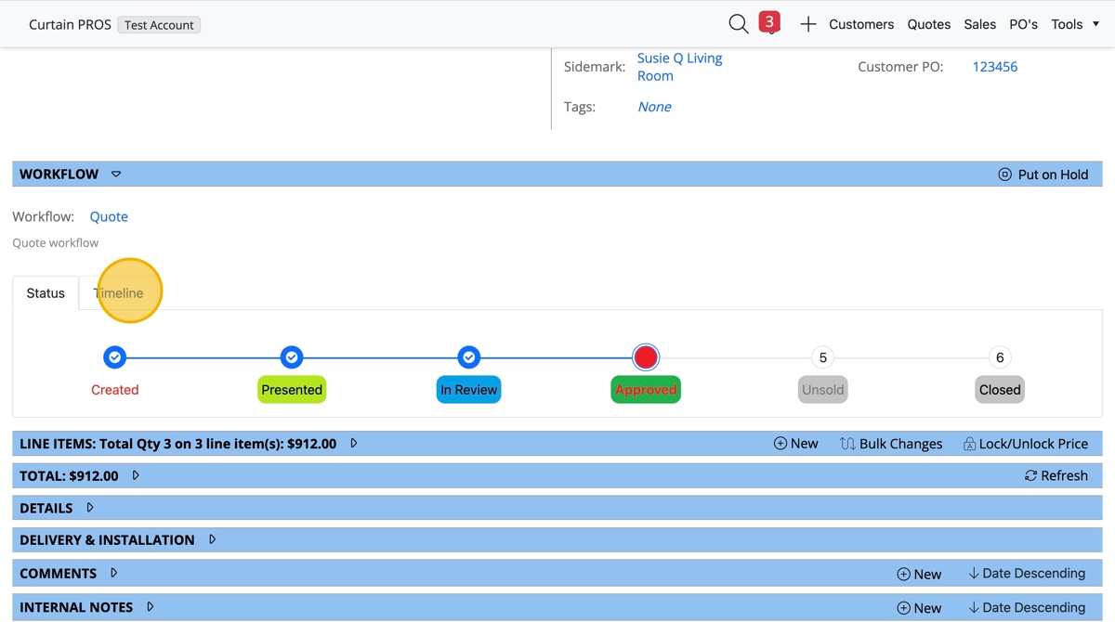Open the Customers menu

(861, 24)
